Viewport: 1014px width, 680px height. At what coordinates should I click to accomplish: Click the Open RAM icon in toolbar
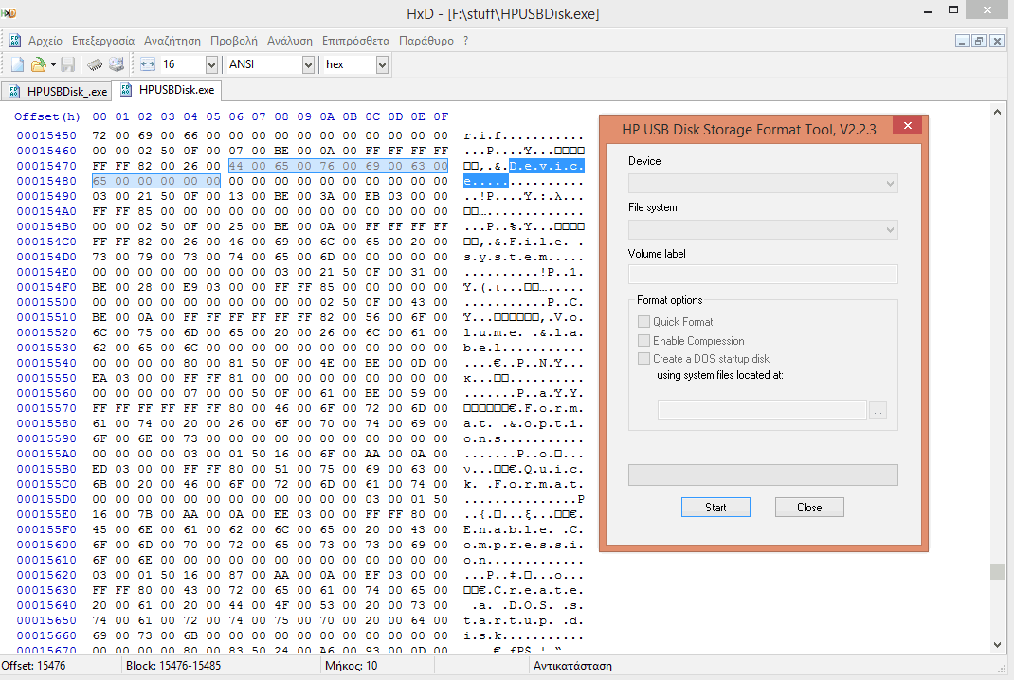click(95, 64)
